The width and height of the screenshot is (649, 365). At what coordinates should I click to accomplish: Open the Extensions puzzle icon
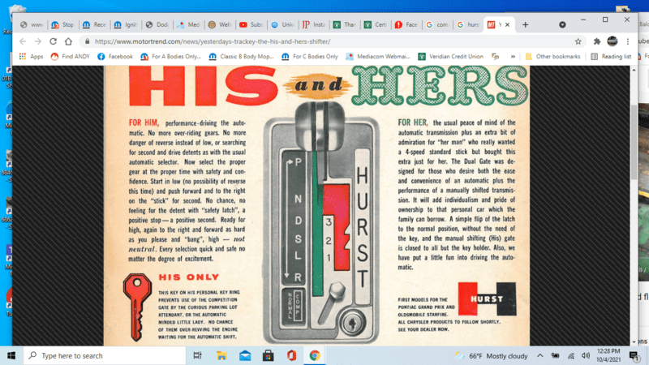click(x=597, y=41)
